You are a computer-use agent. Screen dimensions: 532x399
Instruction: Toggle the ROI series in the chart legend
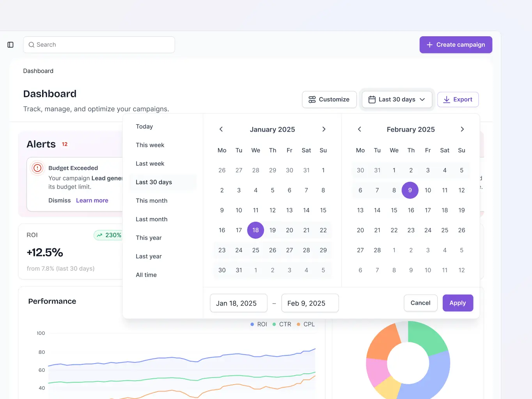click(259, 324)
